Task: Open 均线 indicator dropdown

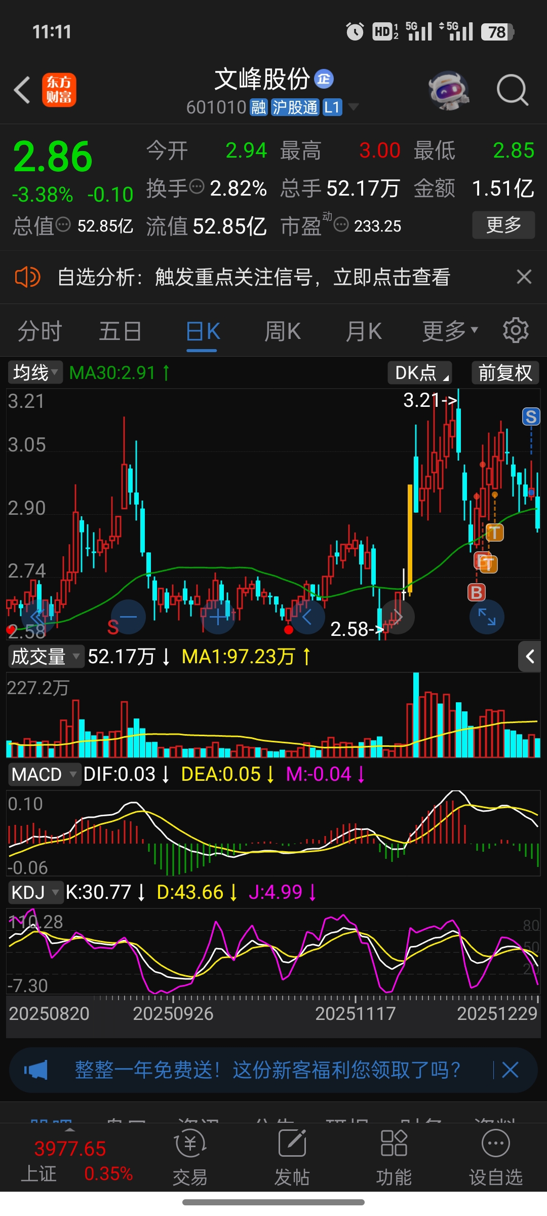Action: click(x=35, y=372)
